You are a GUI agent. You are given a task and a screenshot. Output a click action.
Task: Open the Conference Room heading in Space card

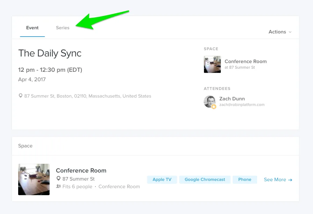[81, 170]
